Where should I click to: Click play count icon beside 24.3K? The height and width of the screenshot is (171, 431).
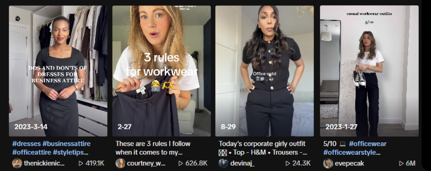tap(288, 163)
